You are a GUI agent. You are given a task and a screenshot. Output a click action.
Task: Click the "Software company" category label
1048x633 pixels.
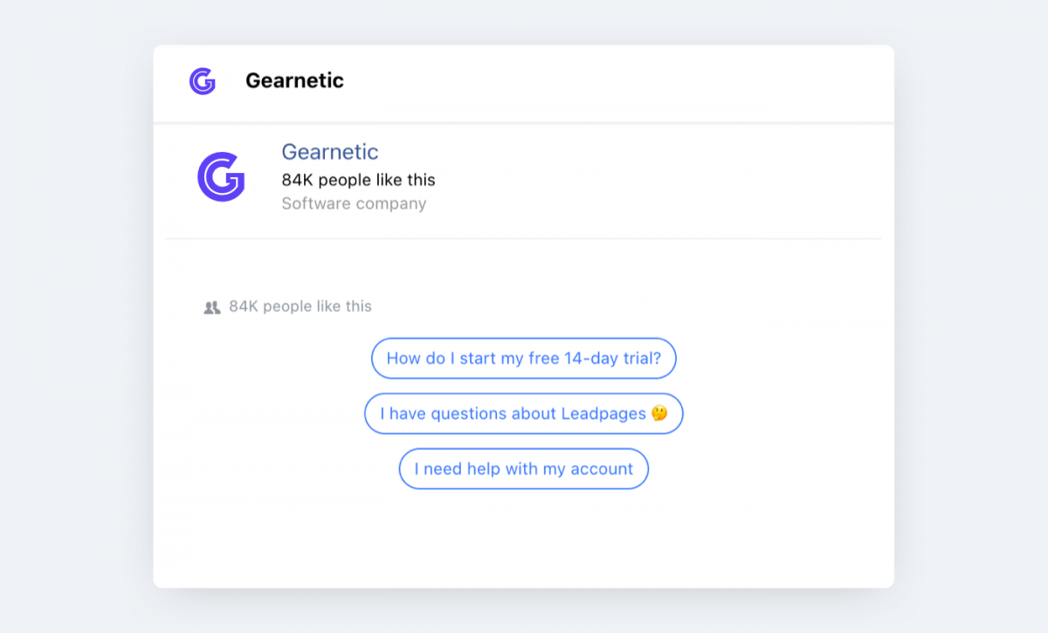[354, 203]
